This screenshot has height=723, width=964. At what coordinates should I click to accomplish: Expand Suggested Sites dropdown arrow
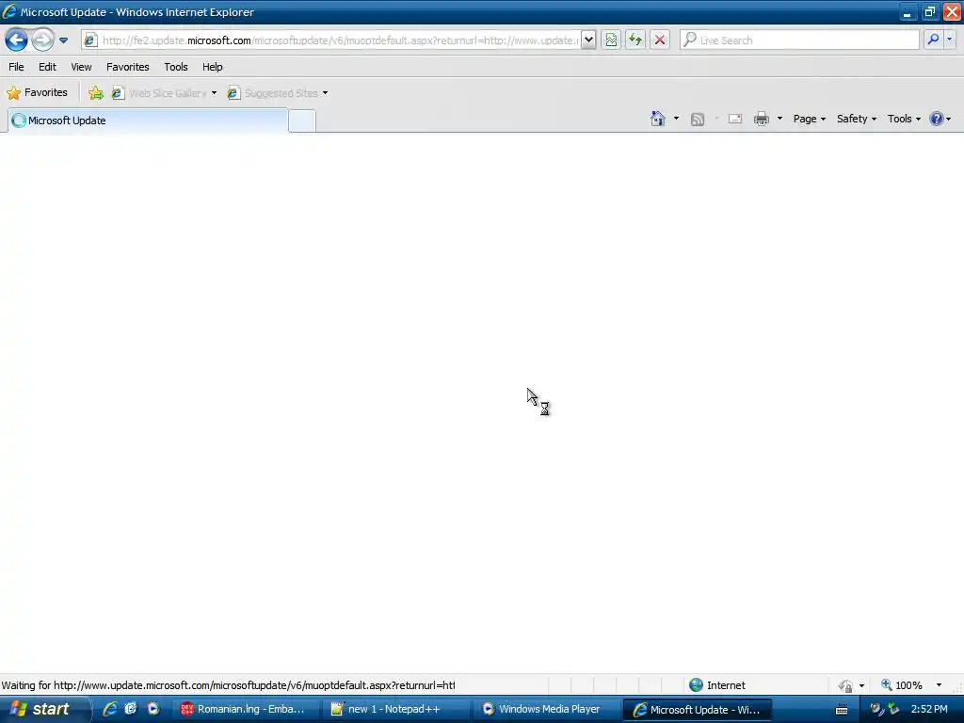point(325,93)
